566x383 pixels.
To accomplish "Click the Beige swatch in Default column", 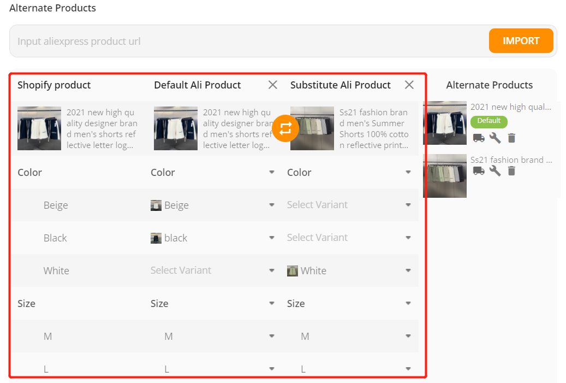I will 156,205.
